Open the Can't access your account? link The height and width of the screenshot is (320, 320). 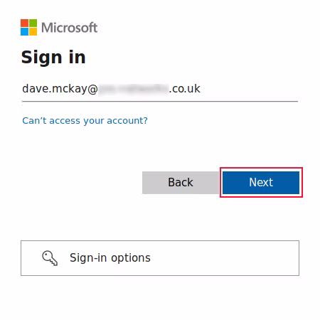pos(85,121)
